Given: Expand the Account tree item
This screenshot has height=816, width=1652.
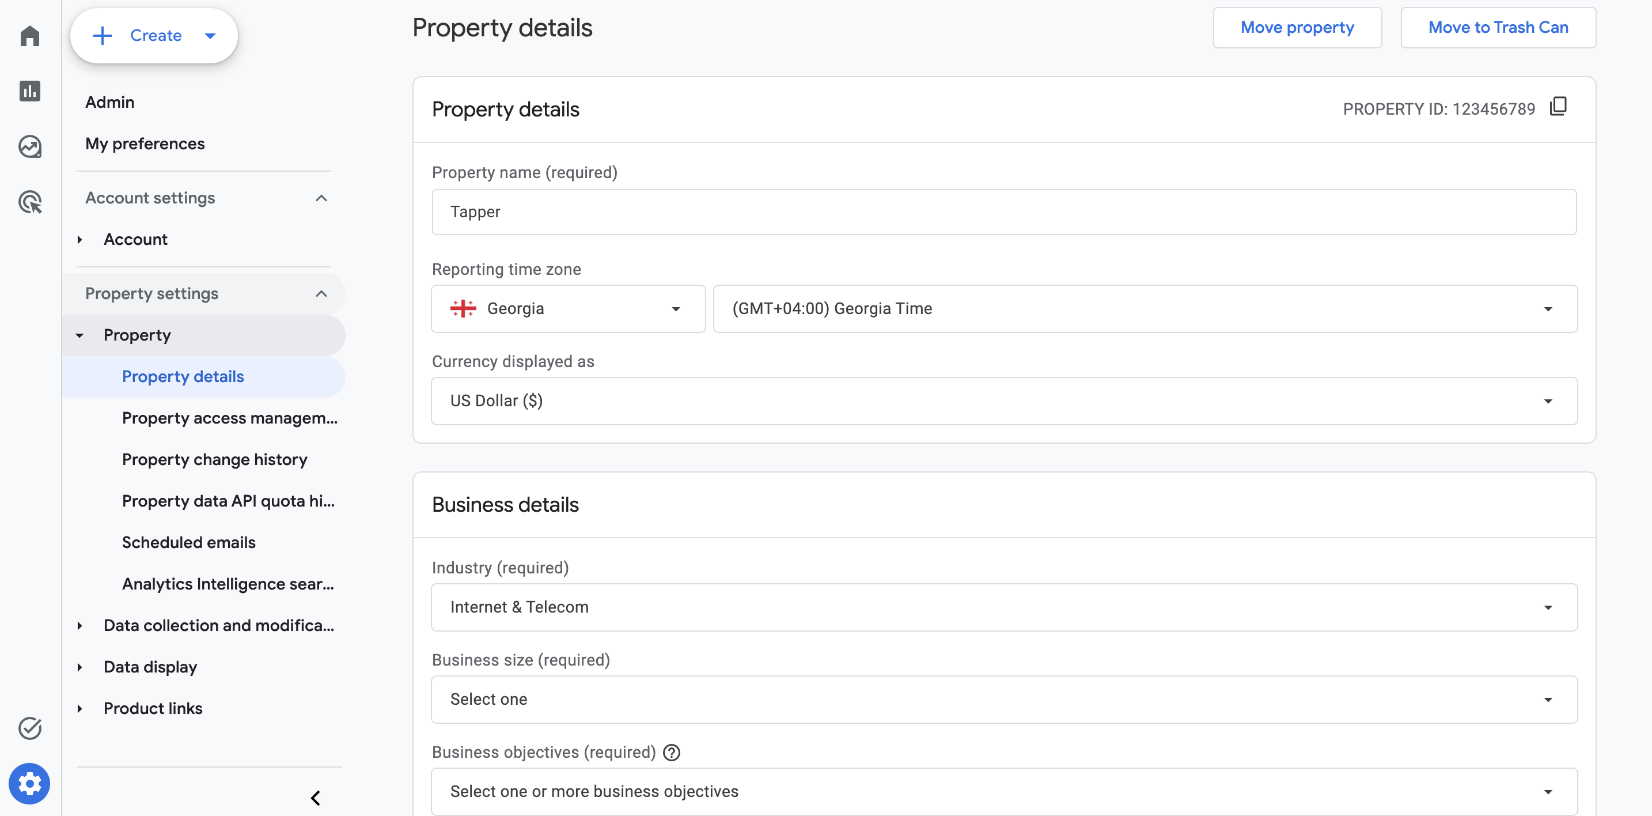Looking at the screenshot, I should pos(79,239).
